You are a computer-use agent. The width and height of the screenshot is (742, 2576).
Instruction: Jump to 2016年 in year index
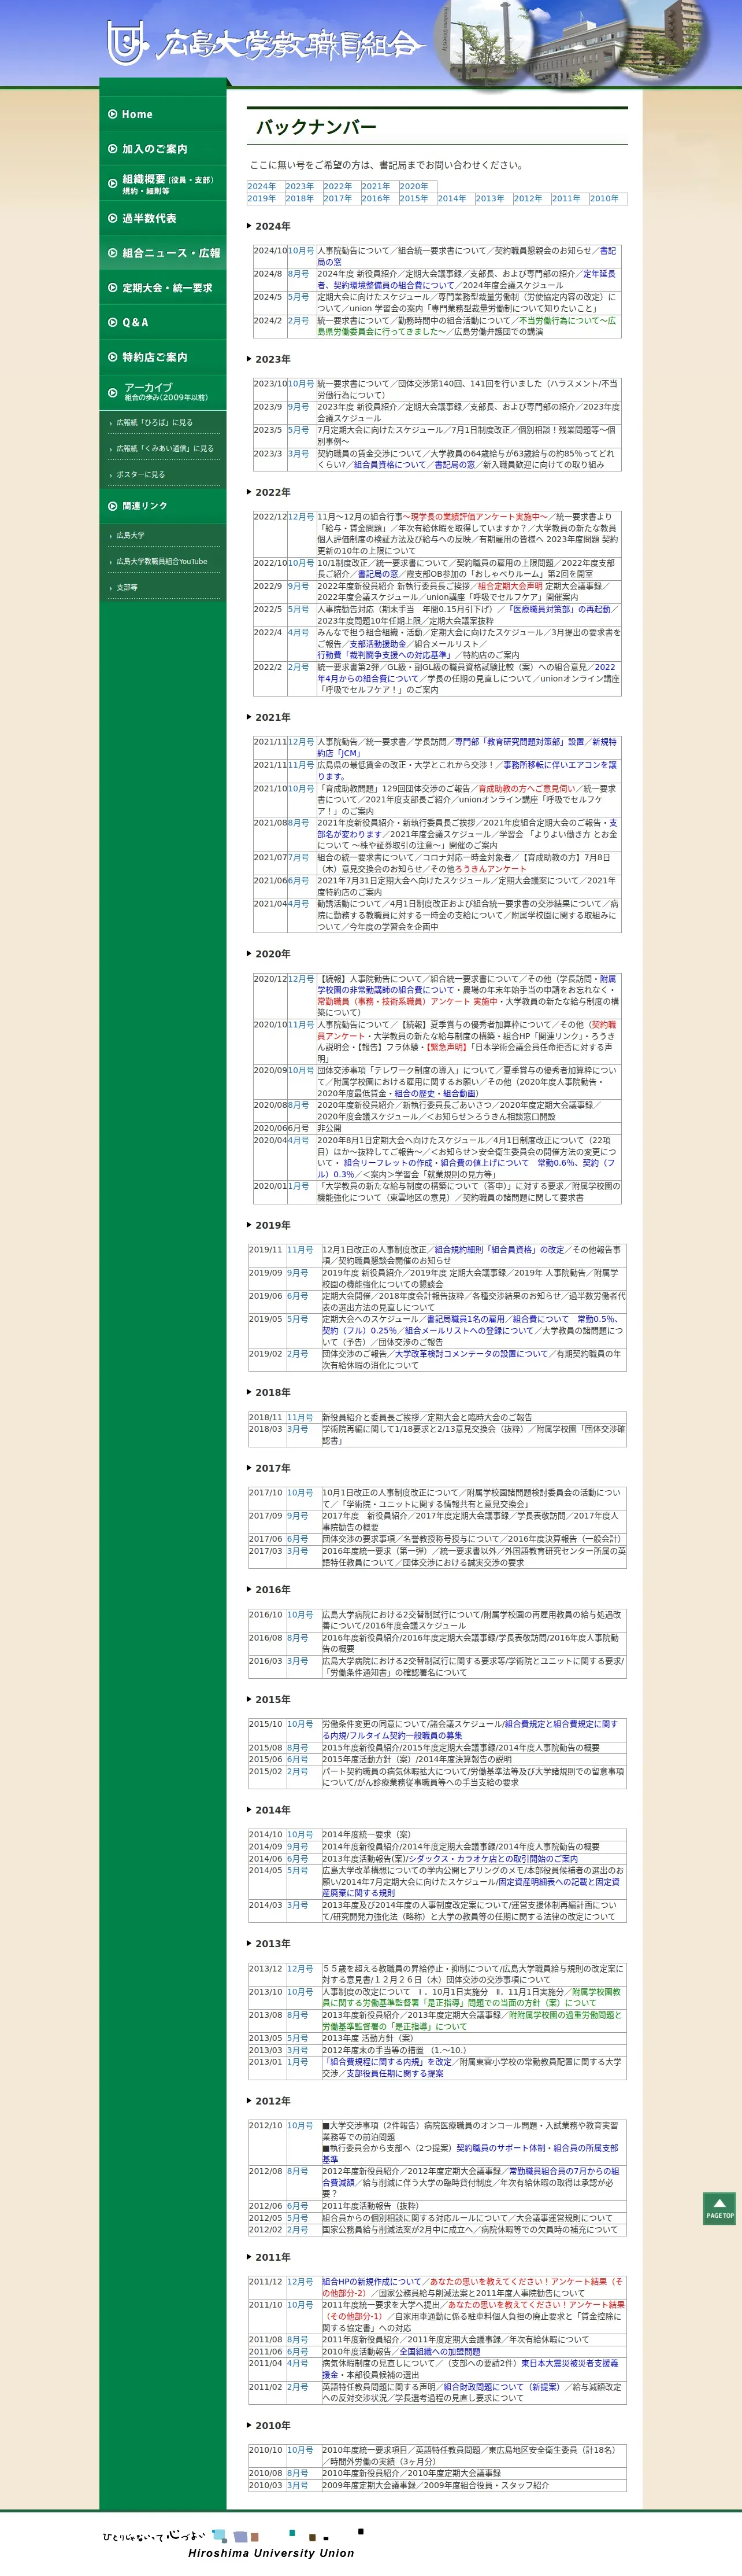click(x=376, y=198)
